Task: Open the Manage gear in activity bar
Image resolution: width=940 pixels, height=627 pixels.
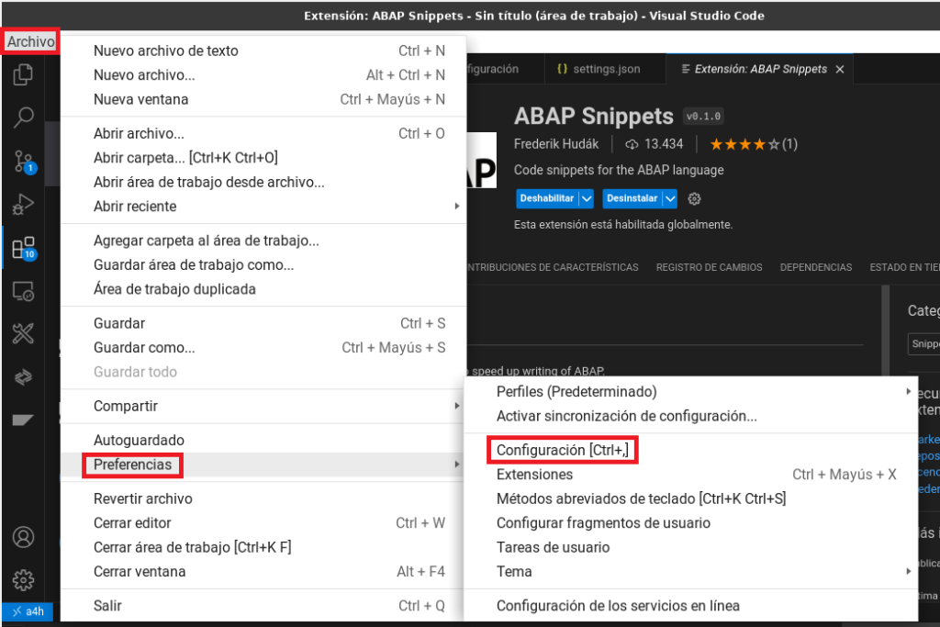Action: point(23,580)
